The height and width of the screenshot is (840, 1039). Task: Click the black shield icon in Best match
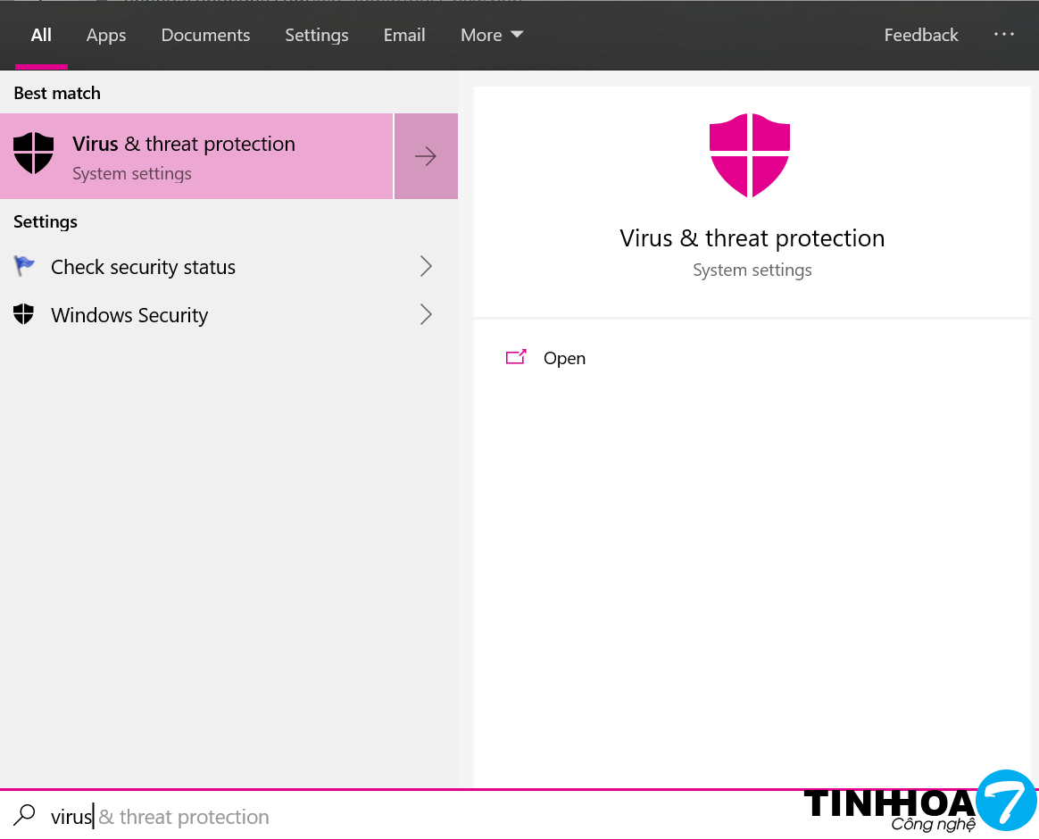point(34,154)
